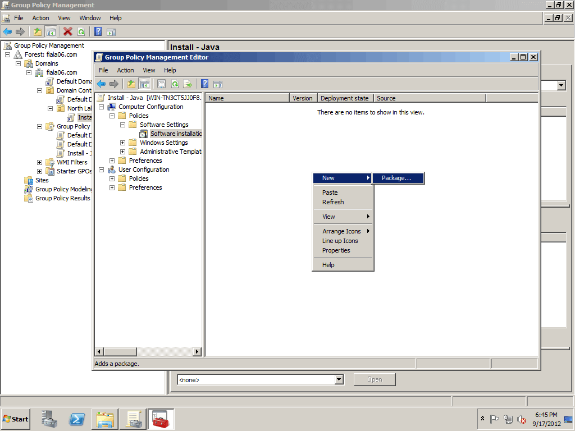This screenshot has height=431, width=575.
Task: Click Line up Icons menu entry
Action: point(343,241)
